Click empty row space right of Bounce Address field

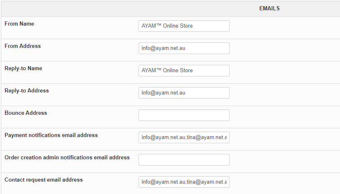pyautogui.click(x=285, y=115)
